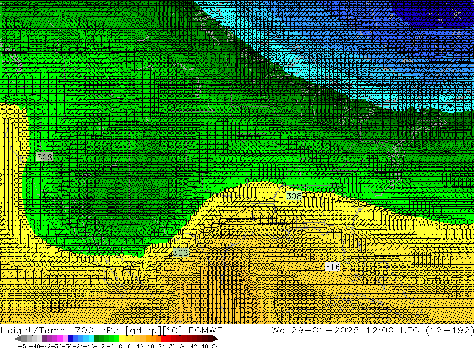Click the 316 height contour label
The width and height of the screenshot is (474, 348).
pos(332,267)
